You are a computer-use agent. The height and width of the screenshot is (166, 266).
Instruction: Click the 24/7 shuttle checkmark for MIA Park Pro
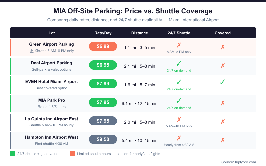[179, 101]
